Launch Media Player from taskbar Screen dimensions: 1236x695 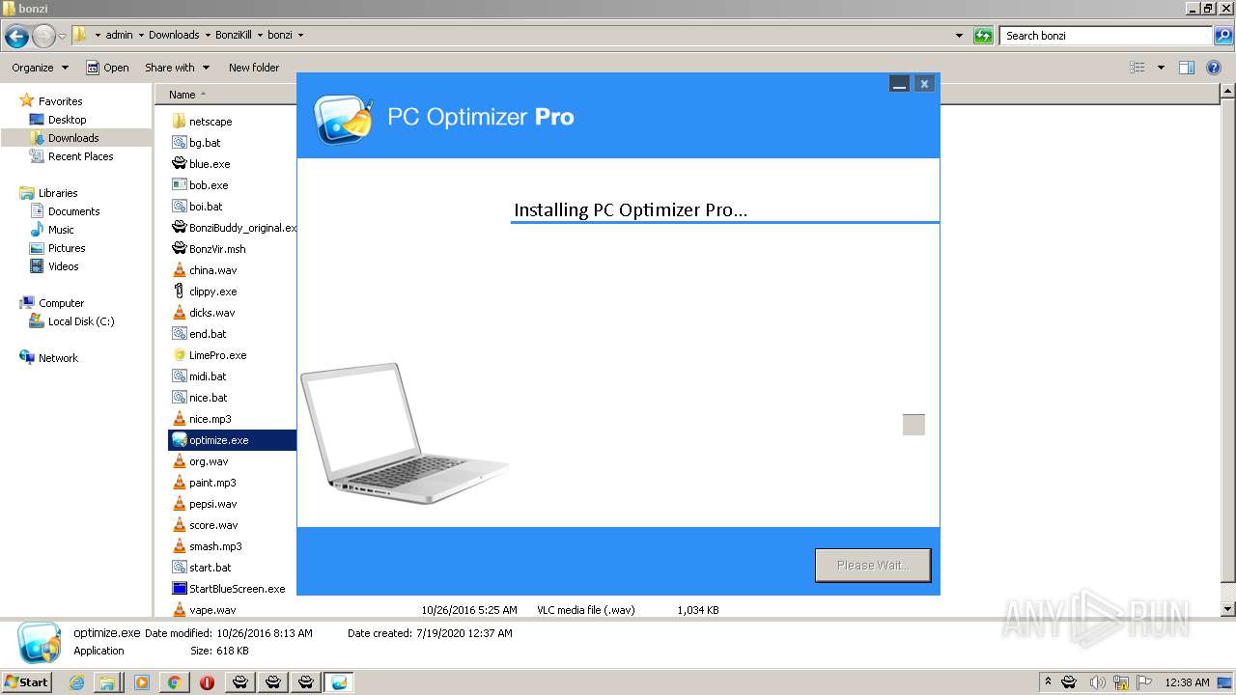(141, 682)
